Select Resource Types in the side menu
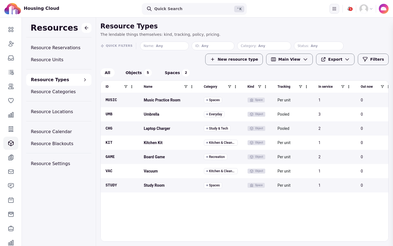The image size is (393, 246). (59, 80)
